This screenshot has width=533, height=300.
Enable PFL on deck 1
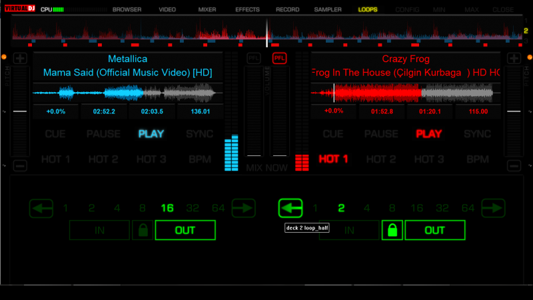[254, 58]
